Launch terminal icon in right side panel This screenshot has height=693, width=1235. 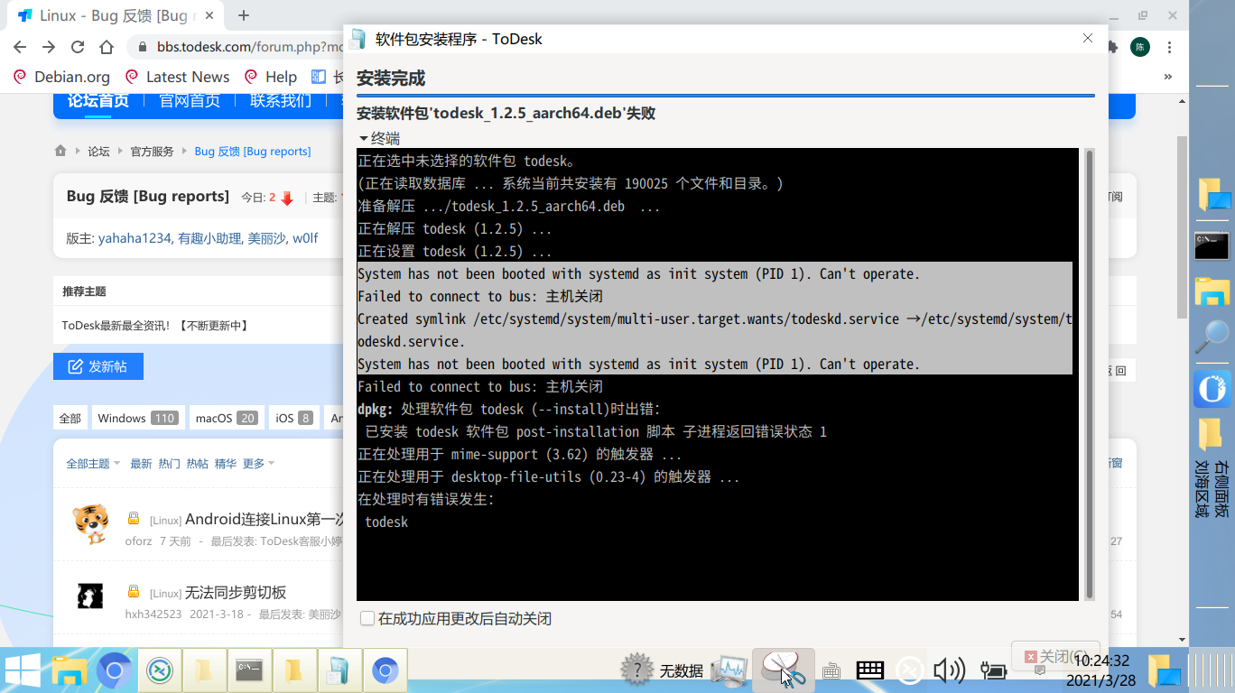[1212, 245]
